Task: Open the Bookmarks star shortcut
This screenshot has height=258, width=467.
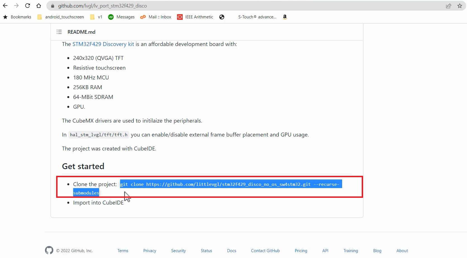Action: point(17,17)
